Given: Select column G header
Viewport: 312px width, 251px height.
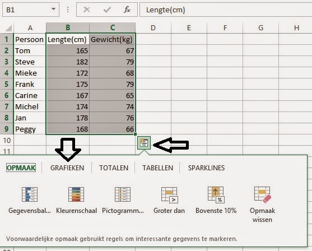Looking at the screenshot, I should (x=261, y=27).
